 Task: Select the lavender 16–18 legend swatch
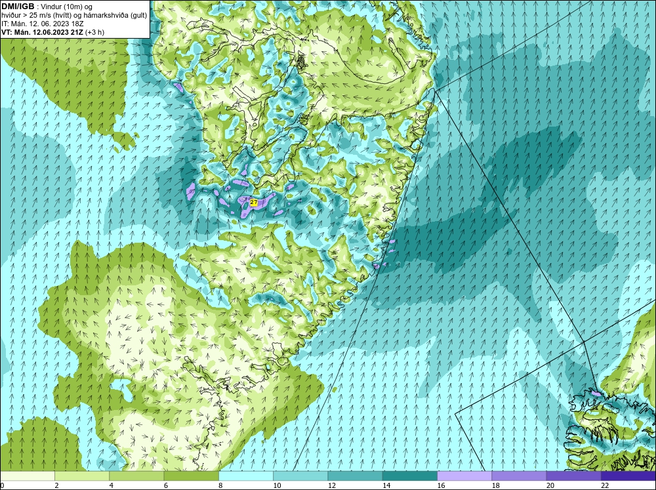[464, 476]
